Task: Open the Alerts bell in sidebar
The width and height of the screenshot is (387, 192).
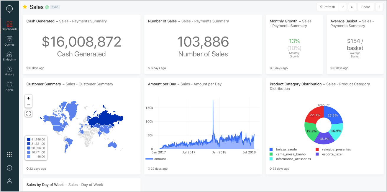Action: click(9, 86)
